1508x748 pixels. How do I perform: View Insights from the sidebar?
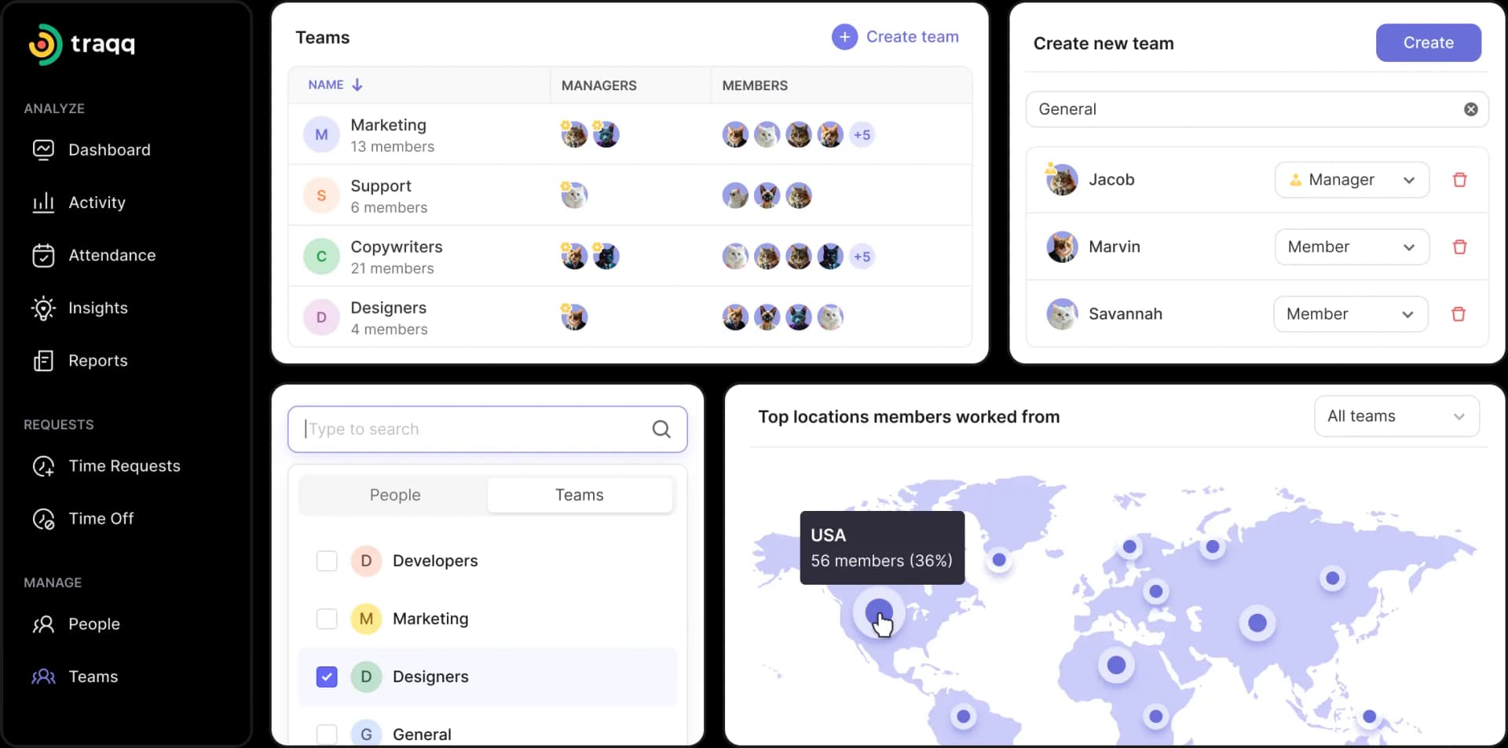(98, 308)
